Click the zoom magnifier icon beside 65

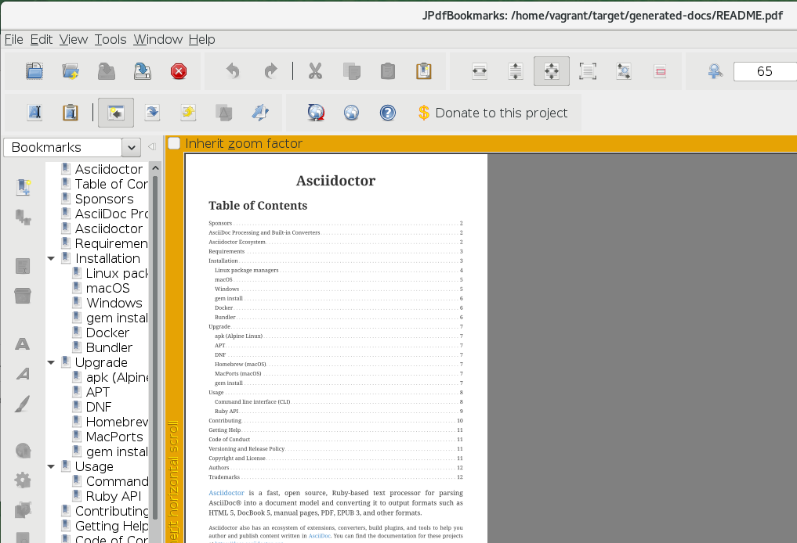point(715,71)
